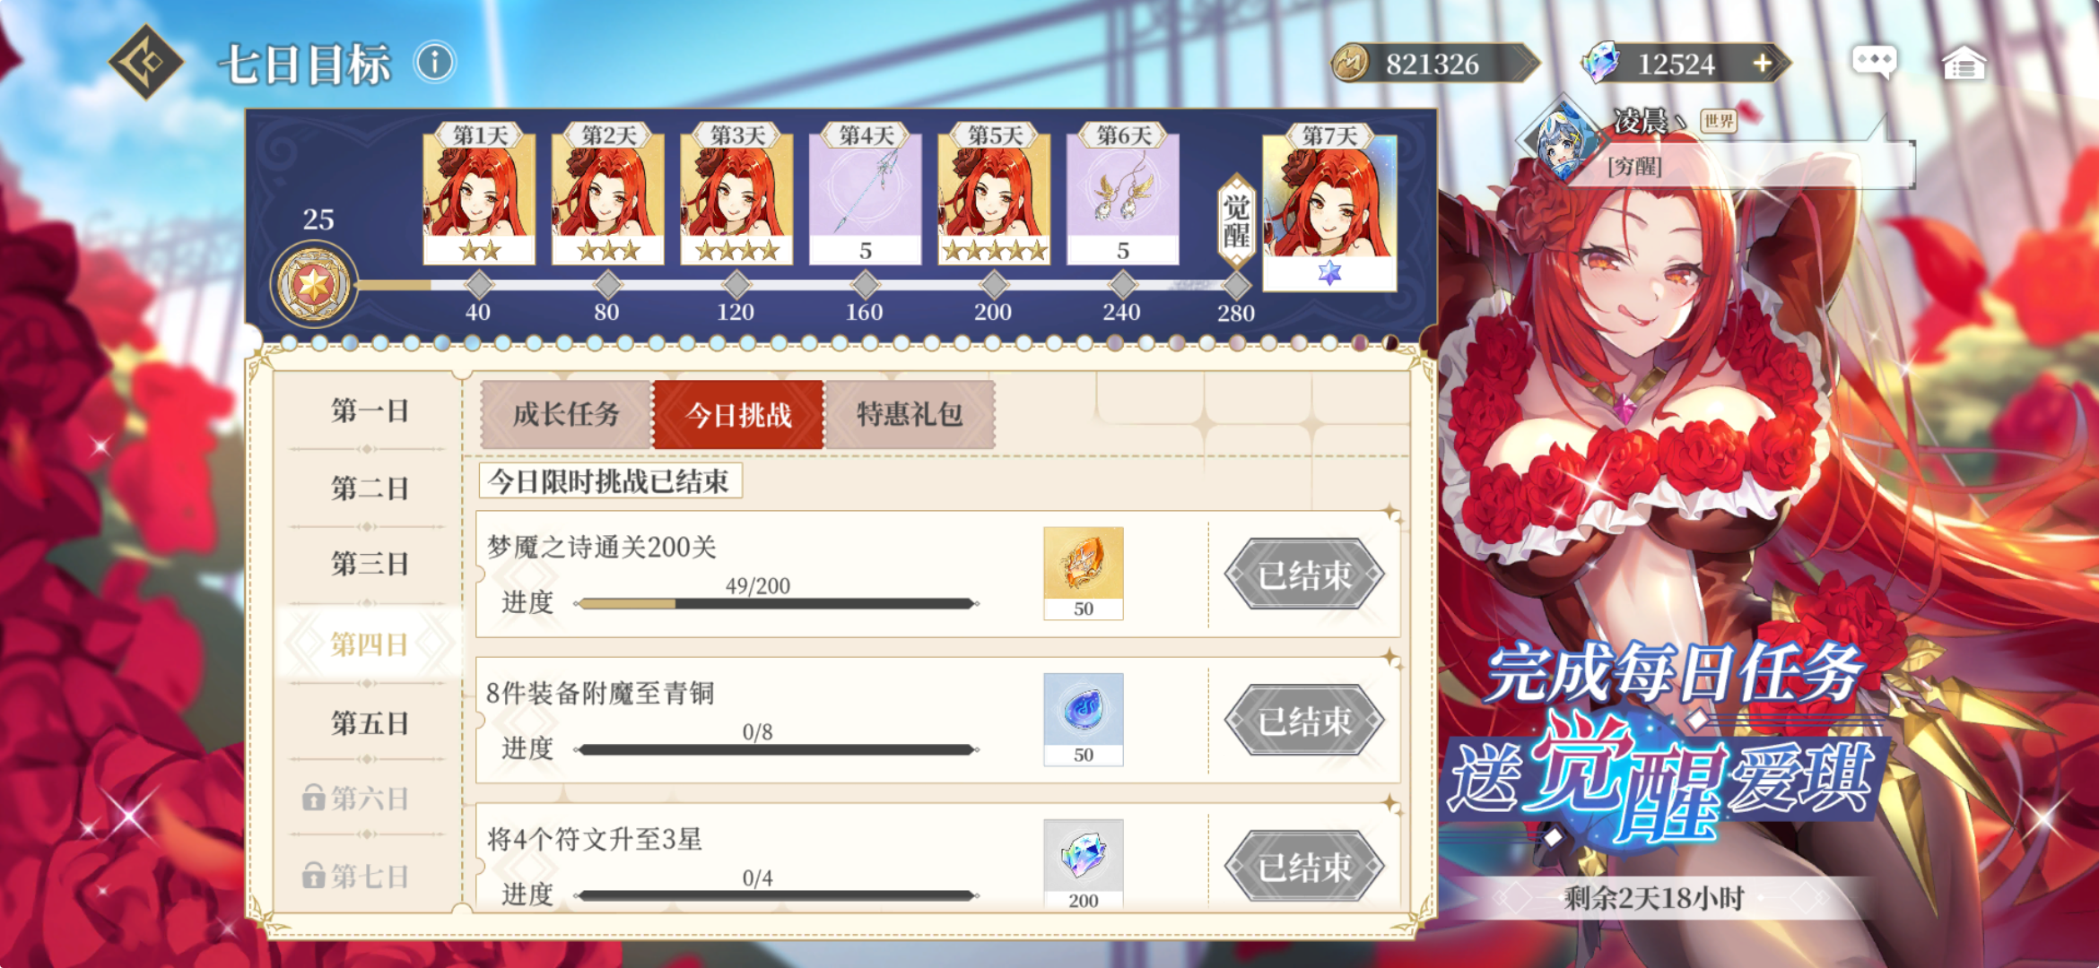Switch to the 成长任务 tab
Screen dimensions: 2099x968
click(566, 415)
